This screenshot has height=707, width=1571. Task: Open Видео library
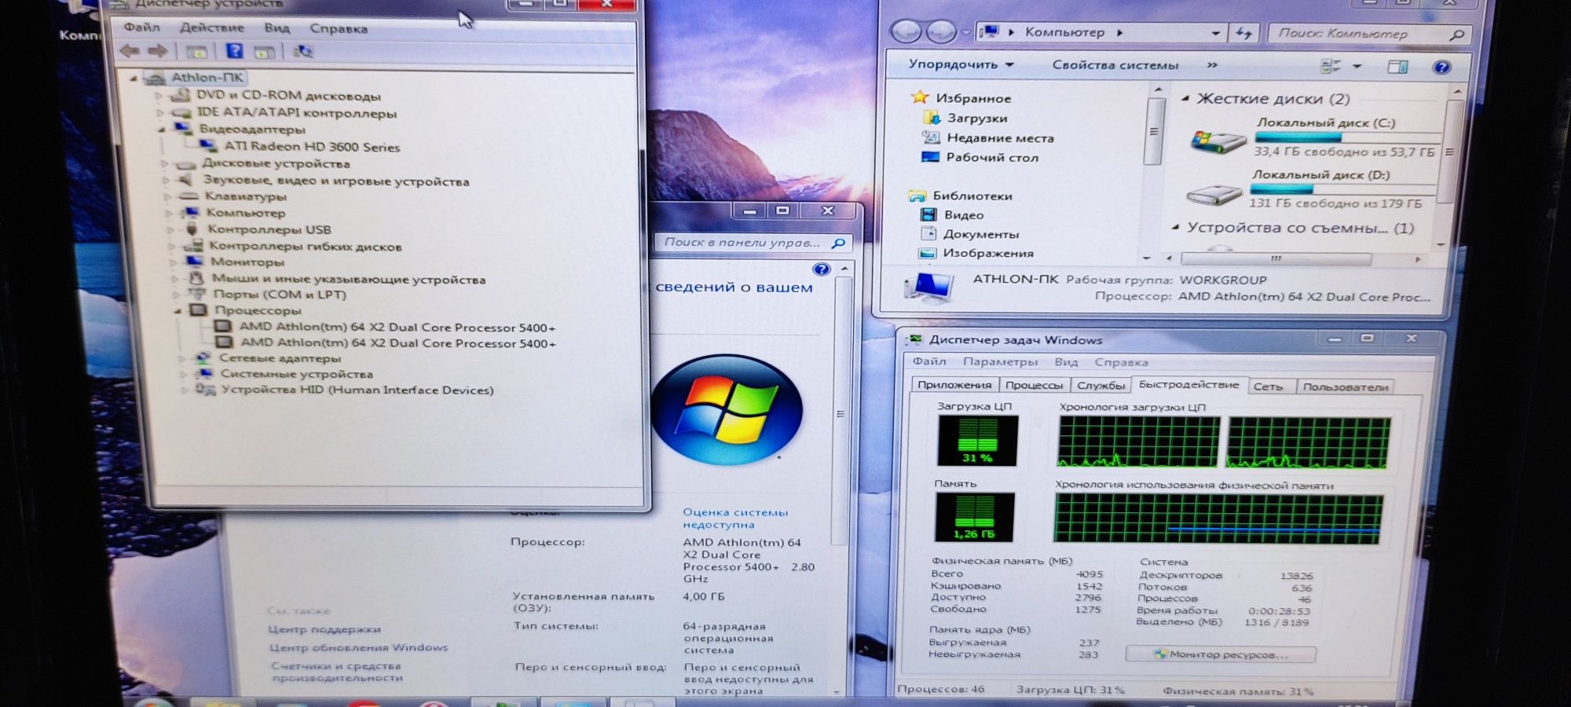coord(964,215)
